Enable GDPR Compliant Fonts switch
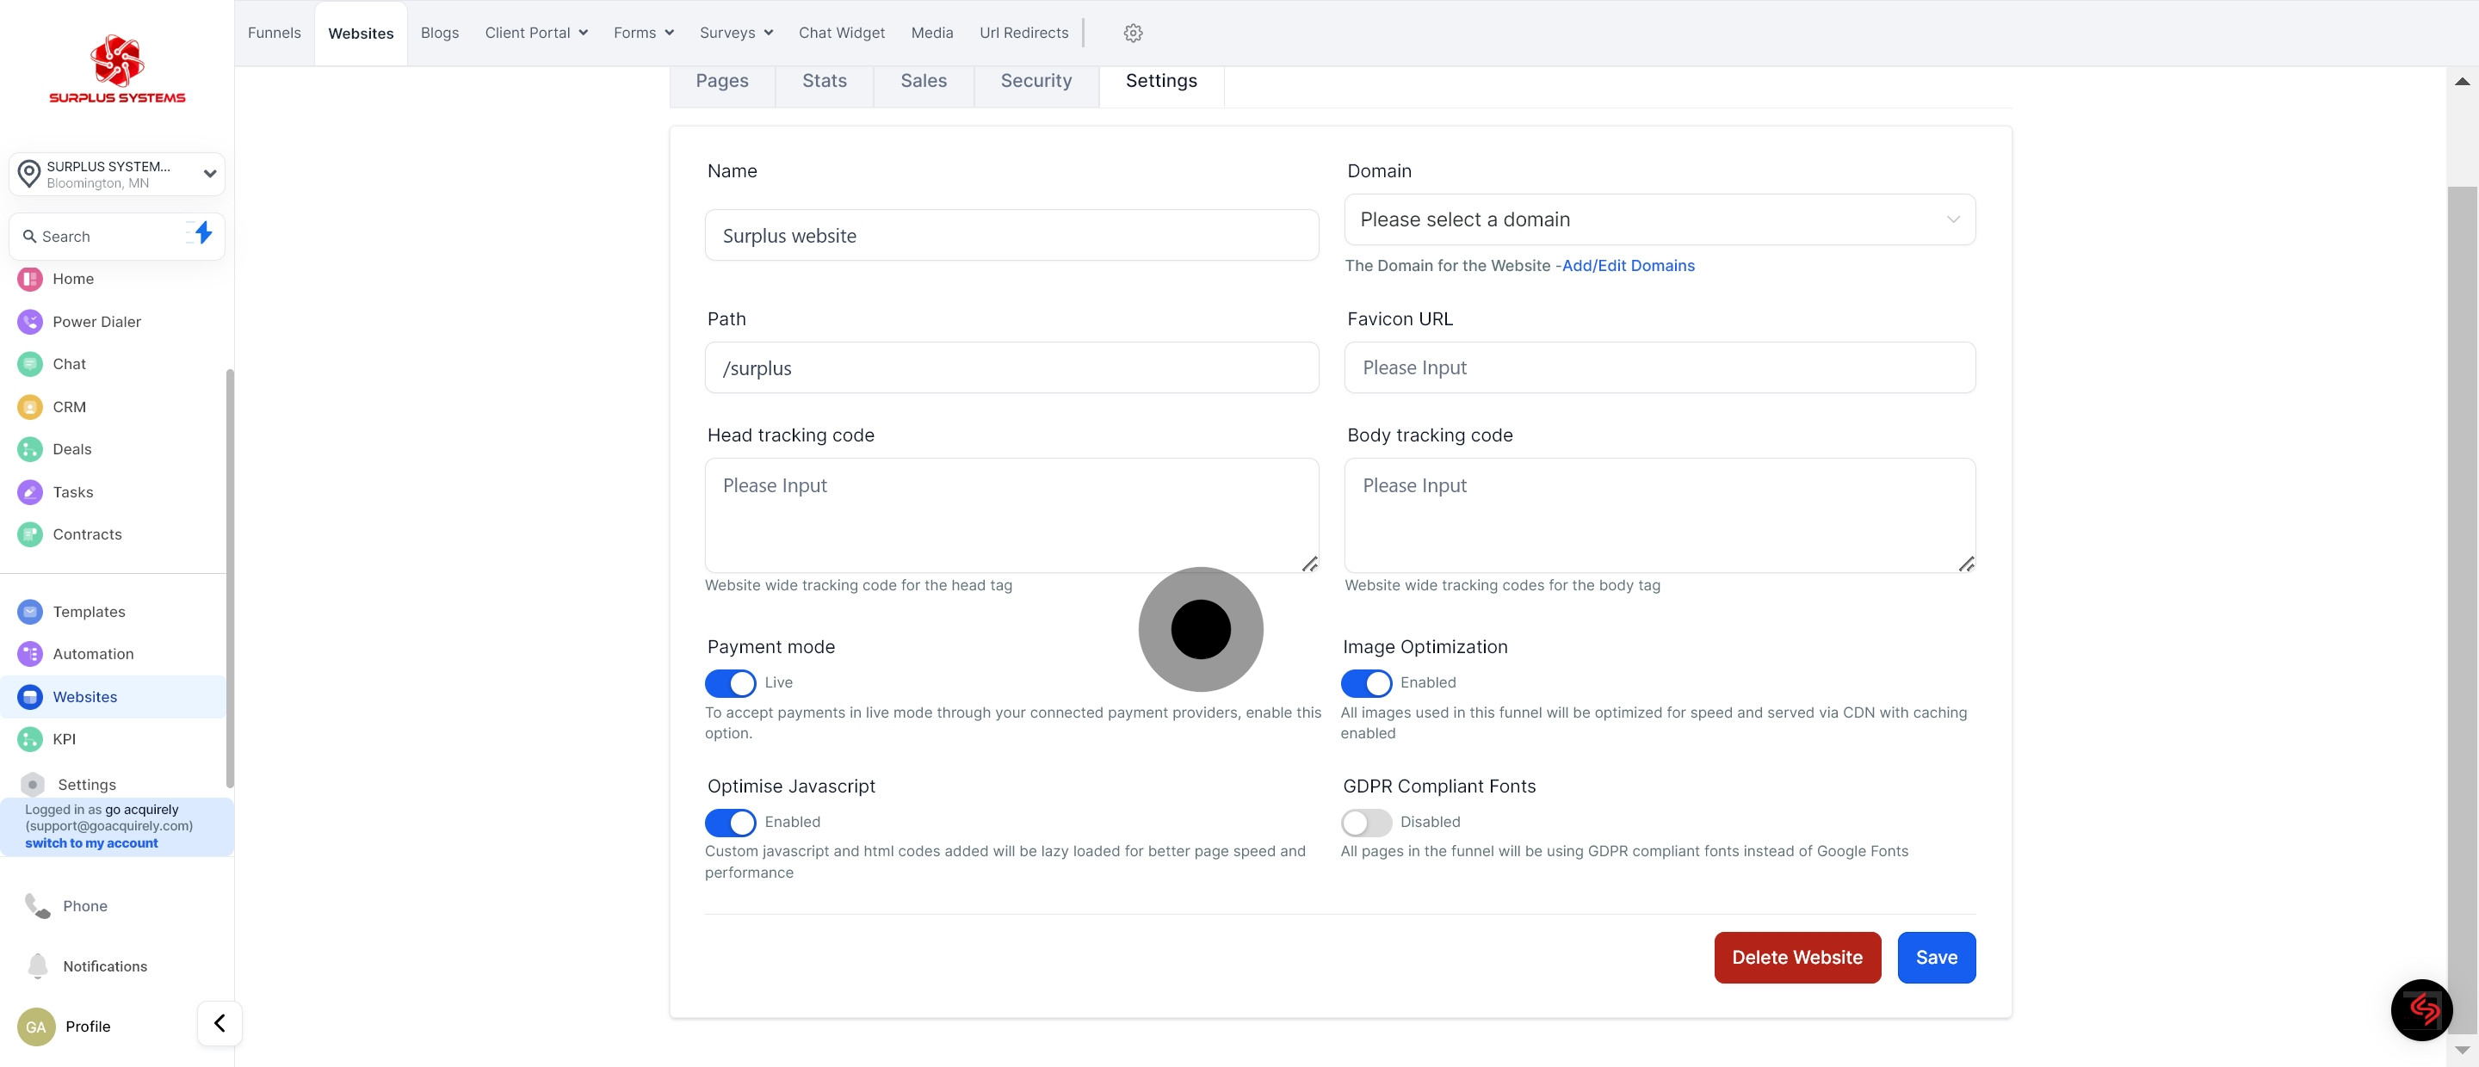The height and width of the screenshot is (1067, 2479). point(1365,822)
